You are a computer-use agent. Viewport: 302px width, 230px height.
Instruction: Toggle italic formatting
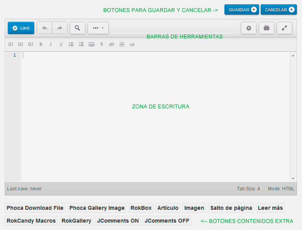pos(51,45)
